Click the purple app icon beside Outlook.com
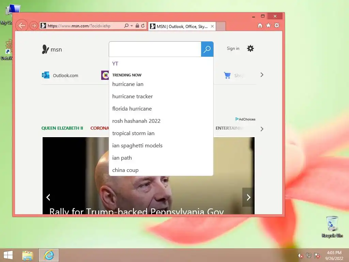This screenshot has width=349, height=262. coord(105,75)
